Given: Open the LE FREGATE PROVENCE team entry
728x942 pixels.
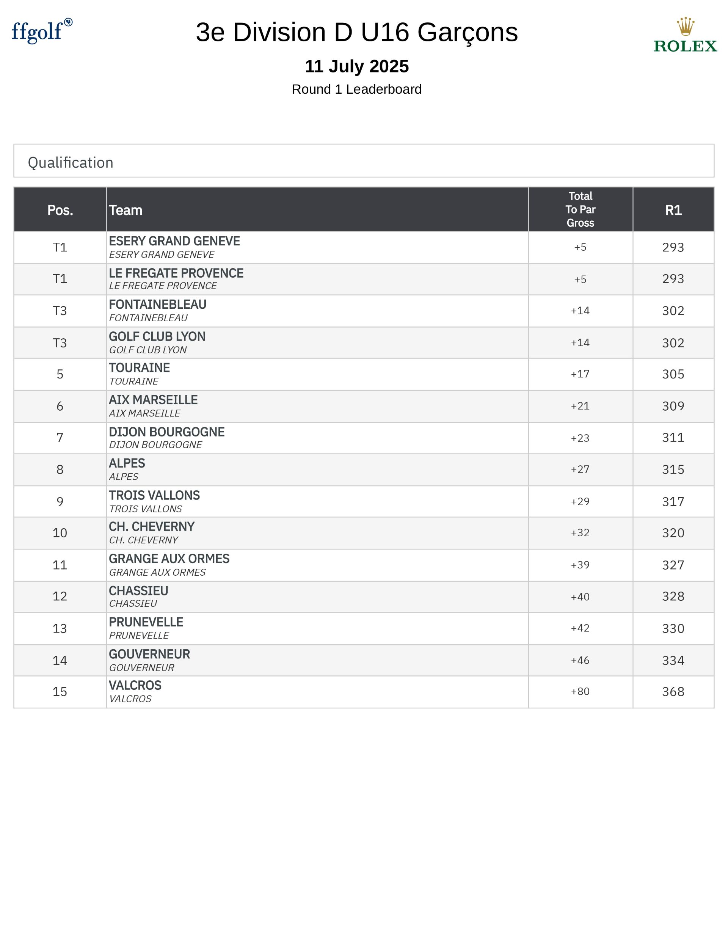Looking at the screenshot, I should 176,273.
